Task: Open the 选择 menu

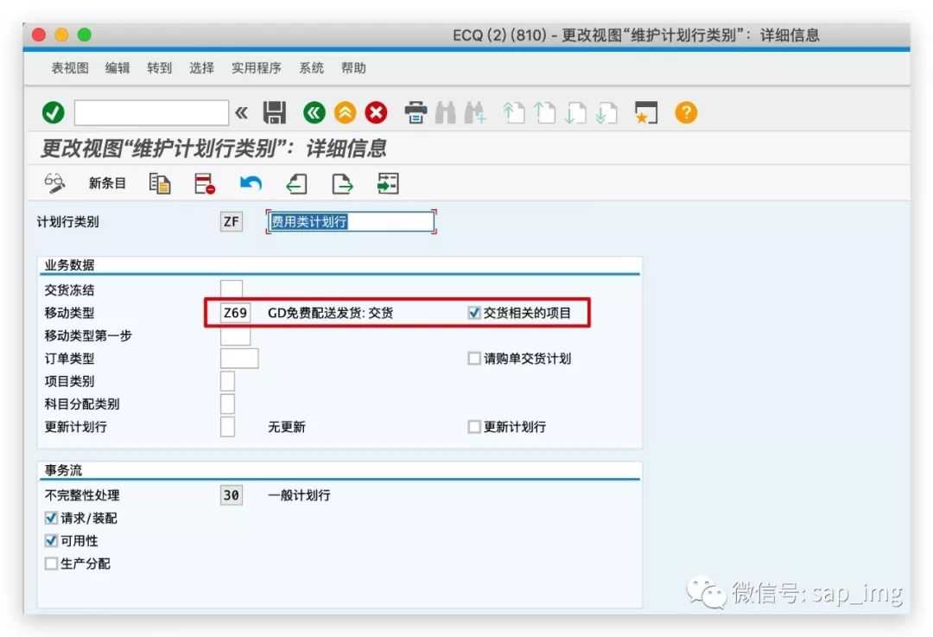Action: [x=201, y=68]
